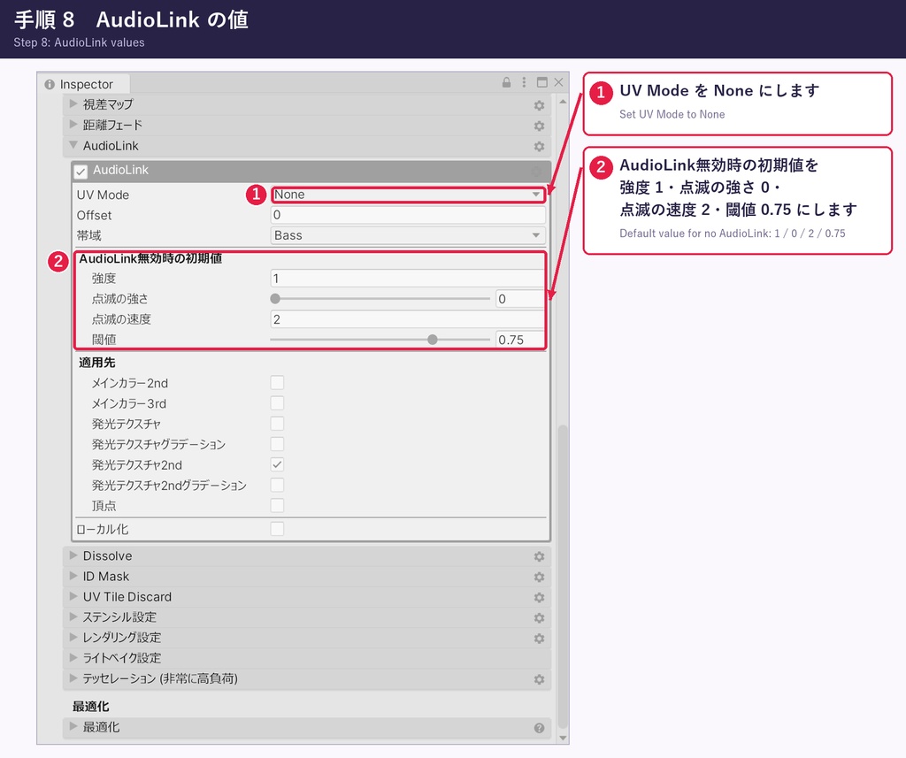Expand the Dissolve section

coord(73,555)
